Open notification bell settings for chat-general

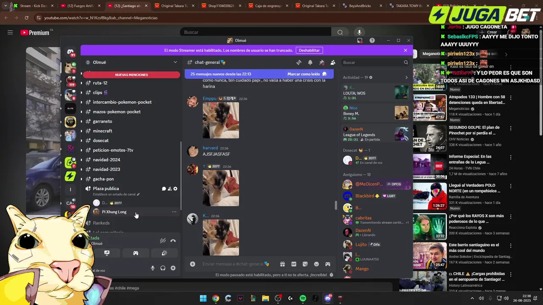310,62
